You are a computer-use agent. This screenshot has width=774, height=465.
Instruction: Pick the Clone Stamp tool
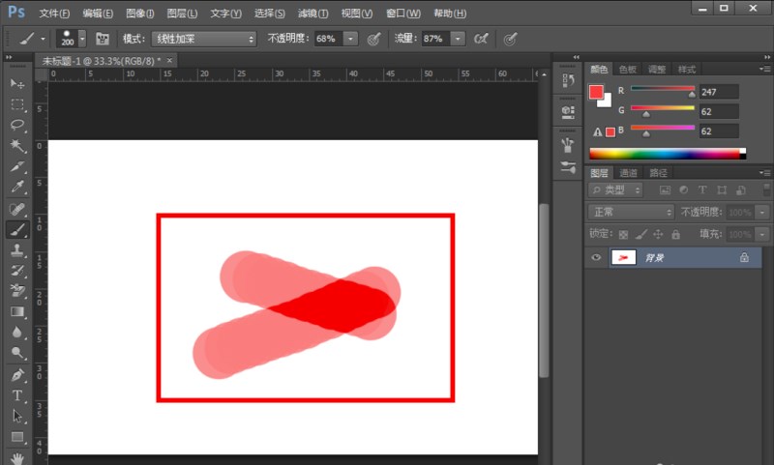pyautogui.click(x=17, y=250)
